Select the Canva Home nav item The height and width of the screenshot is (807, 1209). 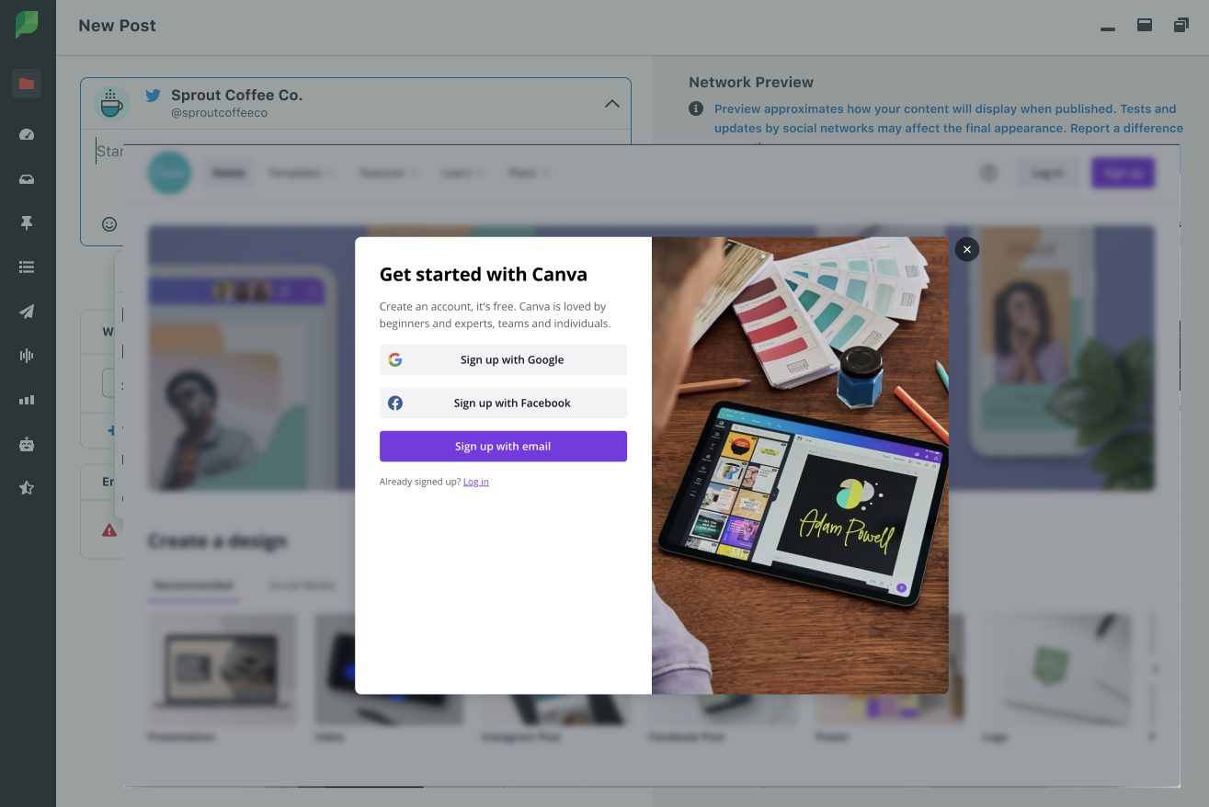coord(229,173)
